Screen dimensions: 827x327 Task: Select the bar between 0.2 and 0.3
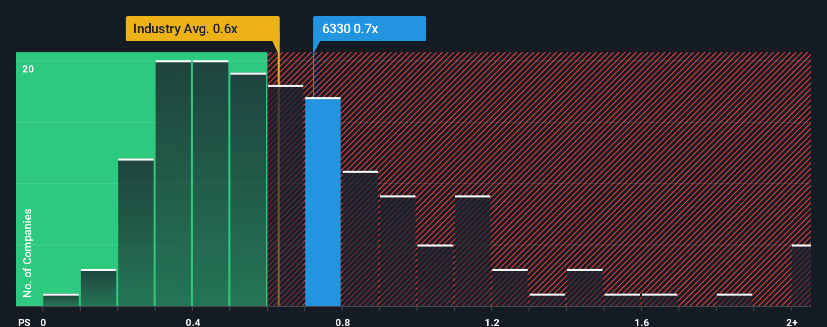point(136,232)
